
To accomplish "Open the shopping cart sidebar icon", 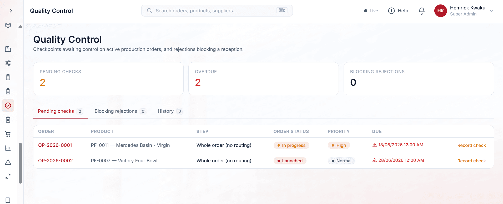I will pyautogui.click(x=8, y=134).
